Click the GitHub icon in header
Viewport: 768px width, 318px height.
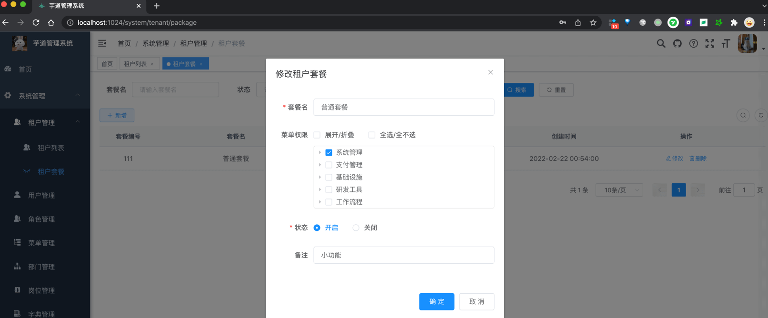(677, 44)
